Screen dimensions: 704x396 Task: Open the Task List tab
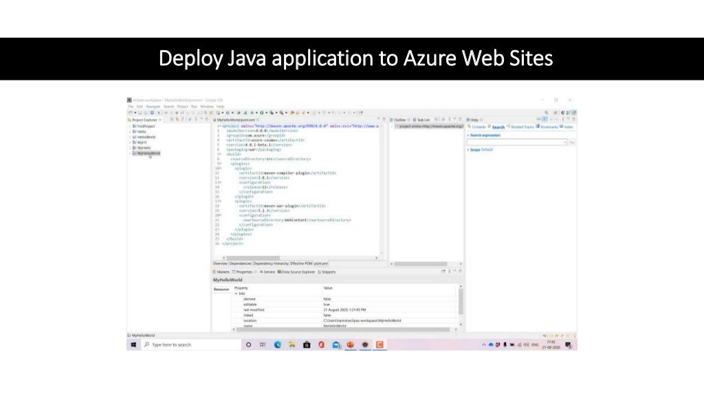(421, 120)
